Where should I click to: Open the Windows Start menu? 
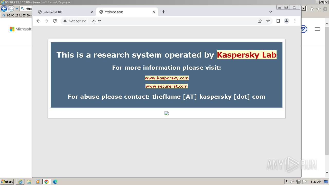[x=7, y=181]
